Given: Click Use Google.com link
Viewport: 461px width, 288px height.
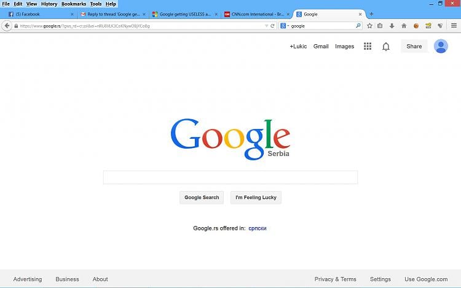Looking at the screenshot, I should point(426,279).
